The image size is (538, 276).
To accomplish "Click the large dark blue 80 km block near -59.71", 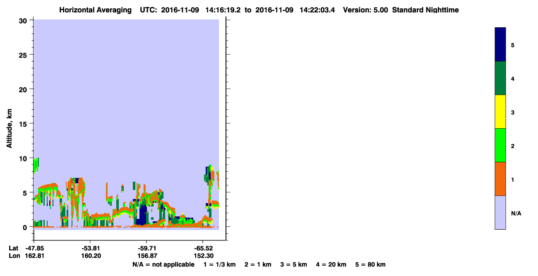I will click(143, 215).
